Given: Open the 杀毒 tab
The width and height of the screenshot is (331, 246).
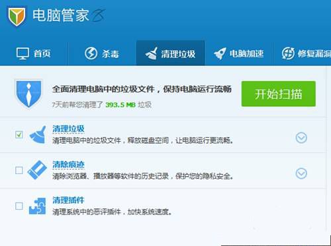Looking at the screenshot, I should click(102, 53).
